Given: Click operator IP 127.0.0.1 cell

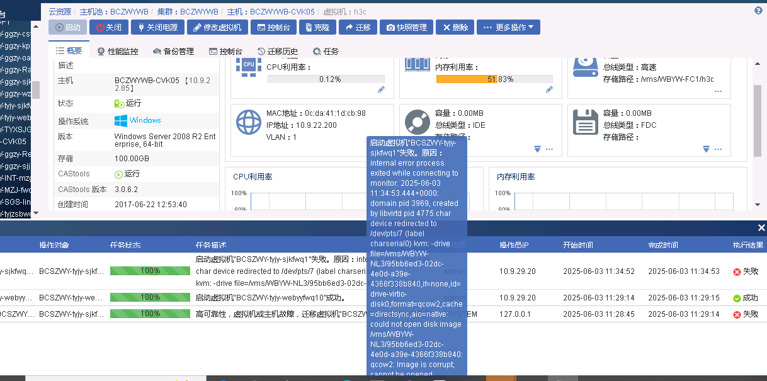Looking at the screenshot, I should click(x=515, y=314).
